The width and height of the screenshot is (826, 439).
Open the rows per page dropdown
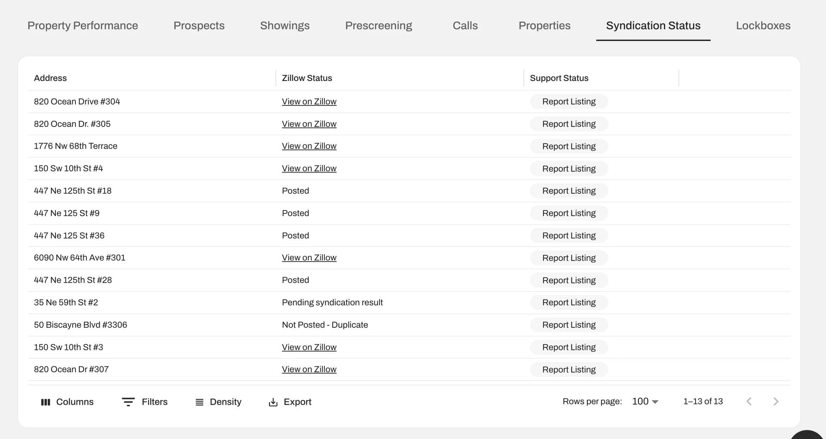[x=640, y=401]
